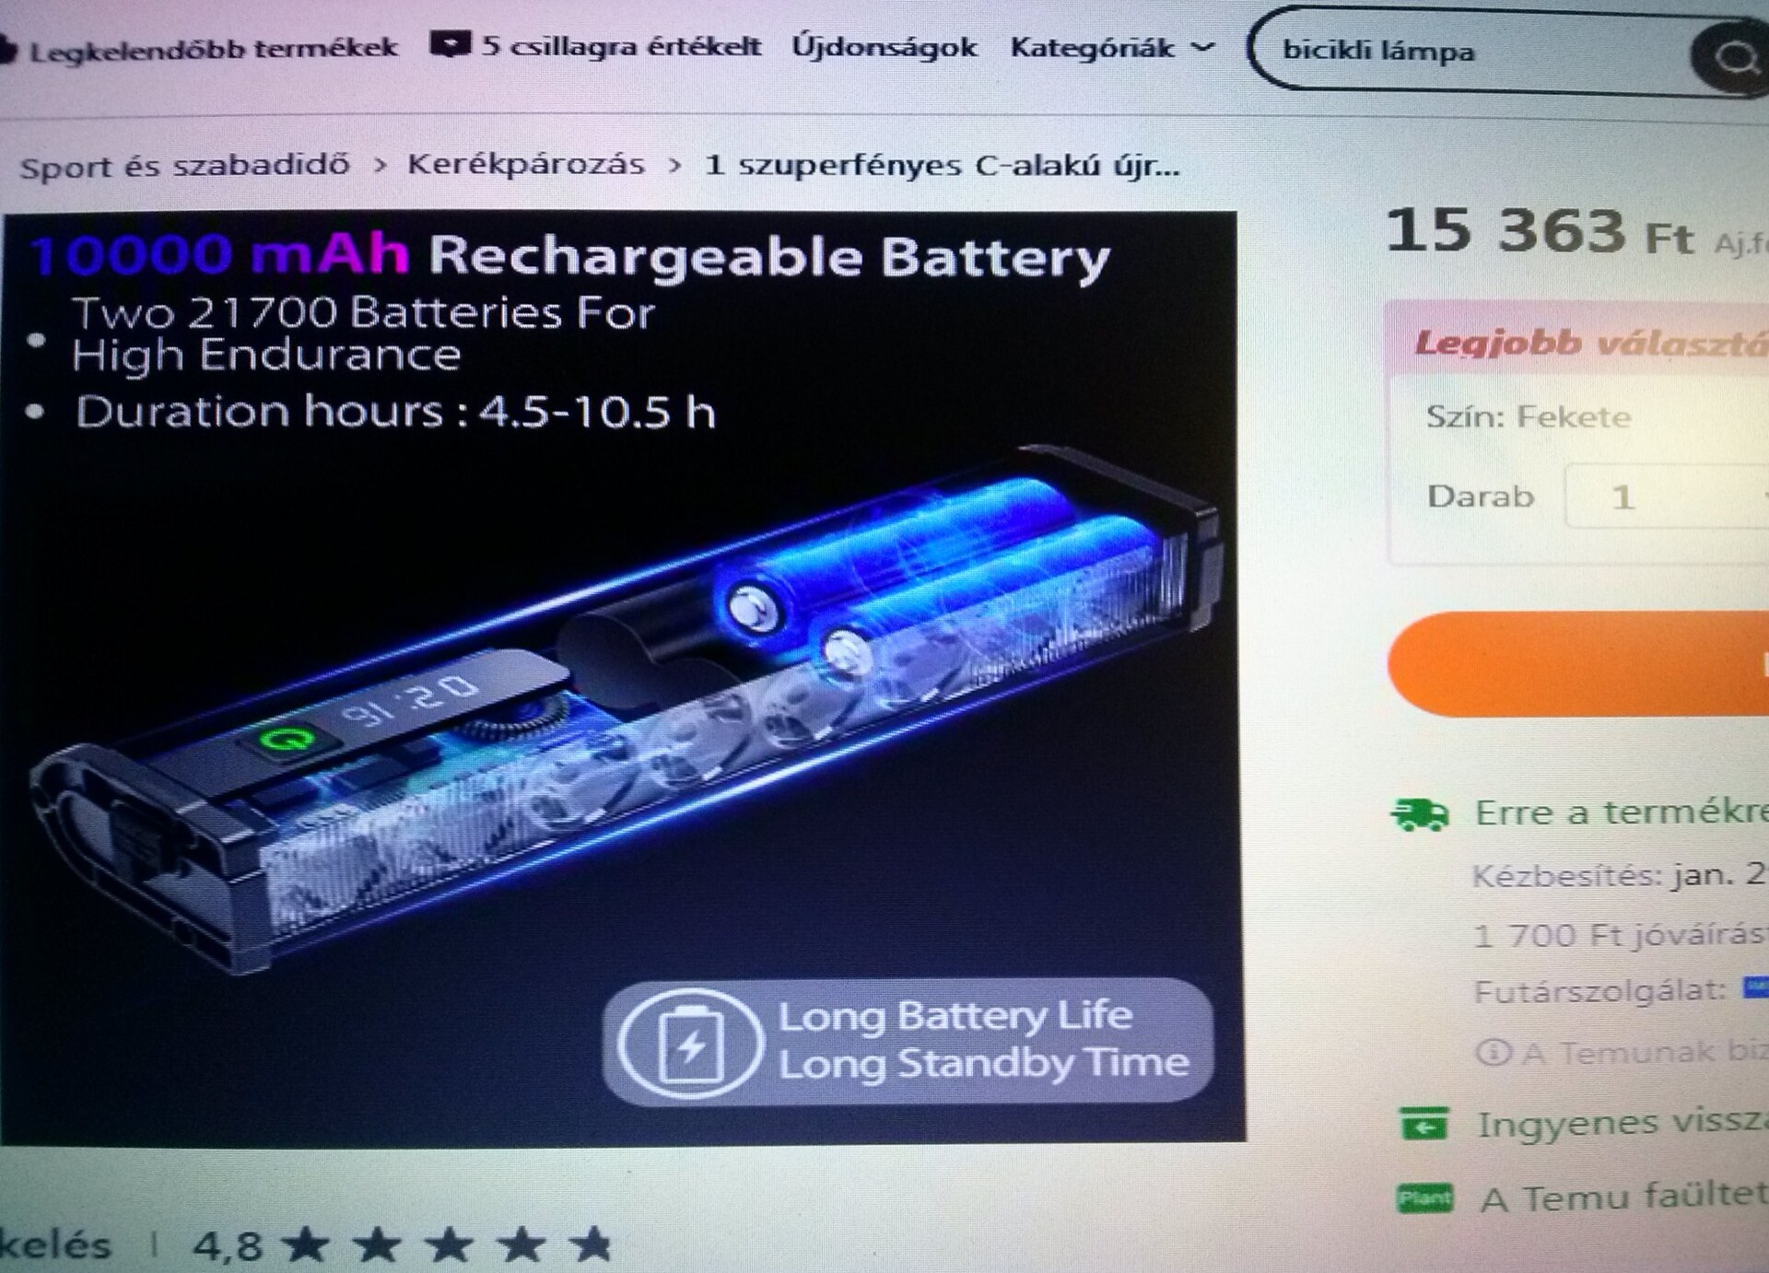This screenshot has width=1769, height=1273.
Task: Go to Sport és szabadidő breadcrumb
Action: click(185, 167)
